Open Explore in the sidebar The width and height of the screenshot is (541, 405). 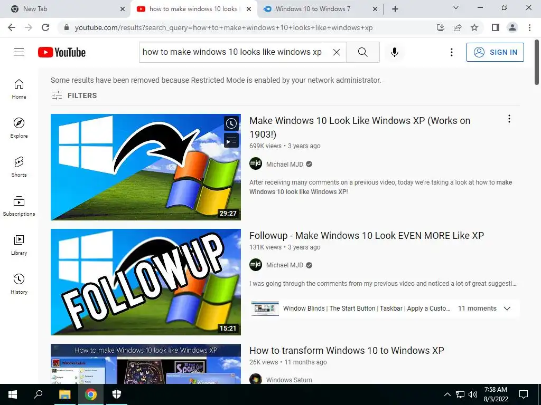(x=19, y=128)
